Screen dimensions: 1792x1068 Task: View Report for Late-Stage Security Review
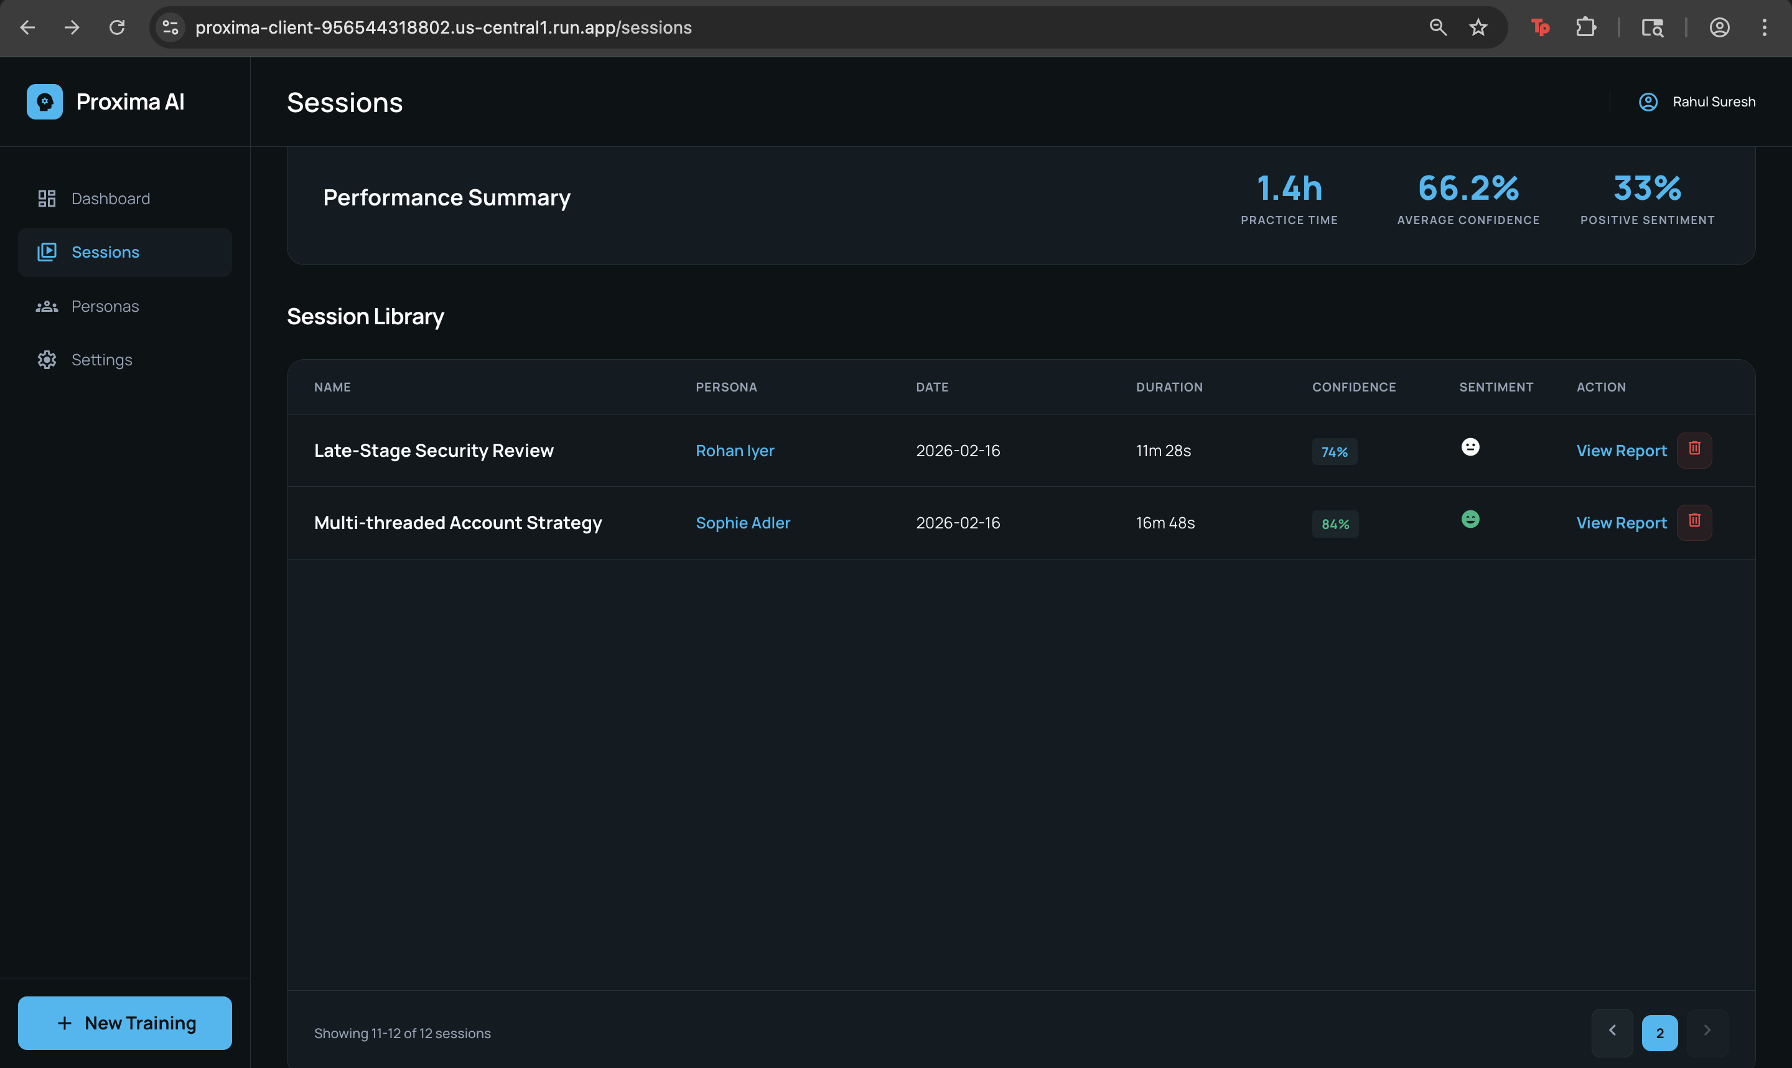[1622, 451]
